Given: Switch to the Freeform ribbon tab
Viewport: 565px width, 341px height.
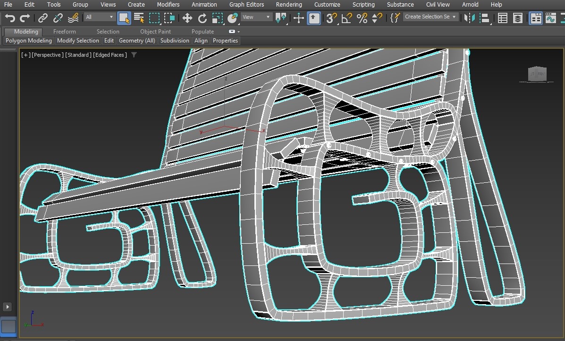Looking at the screenshot, I should pos(64,32).
